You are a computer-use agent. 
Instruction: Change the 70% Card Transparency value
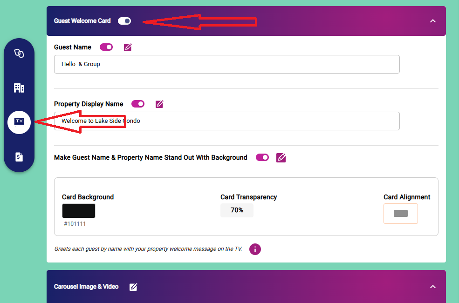237,210
